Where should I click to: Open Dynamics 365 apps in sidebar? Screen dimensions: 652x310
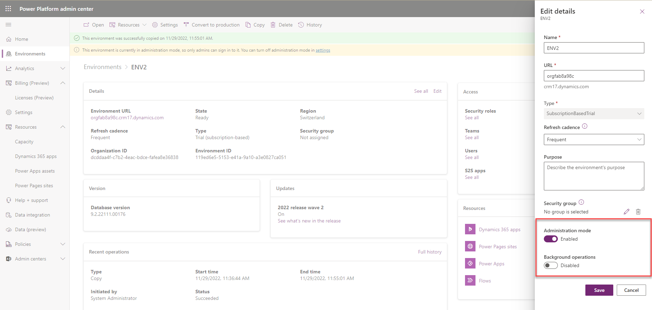pos(36,157)
